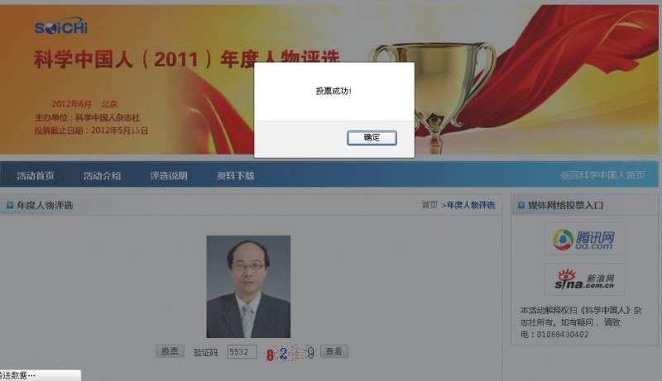The image size is (662, 381).
Task: Submit the vote with the 投票 button
Action: [x=170, y=351]
